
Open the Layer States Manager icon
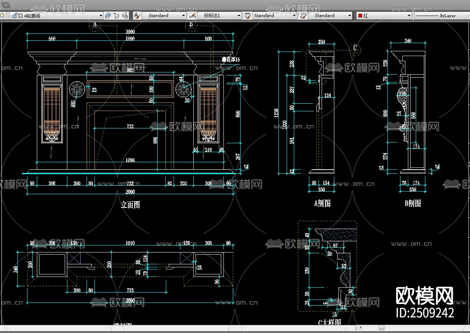tap(125, 16)
